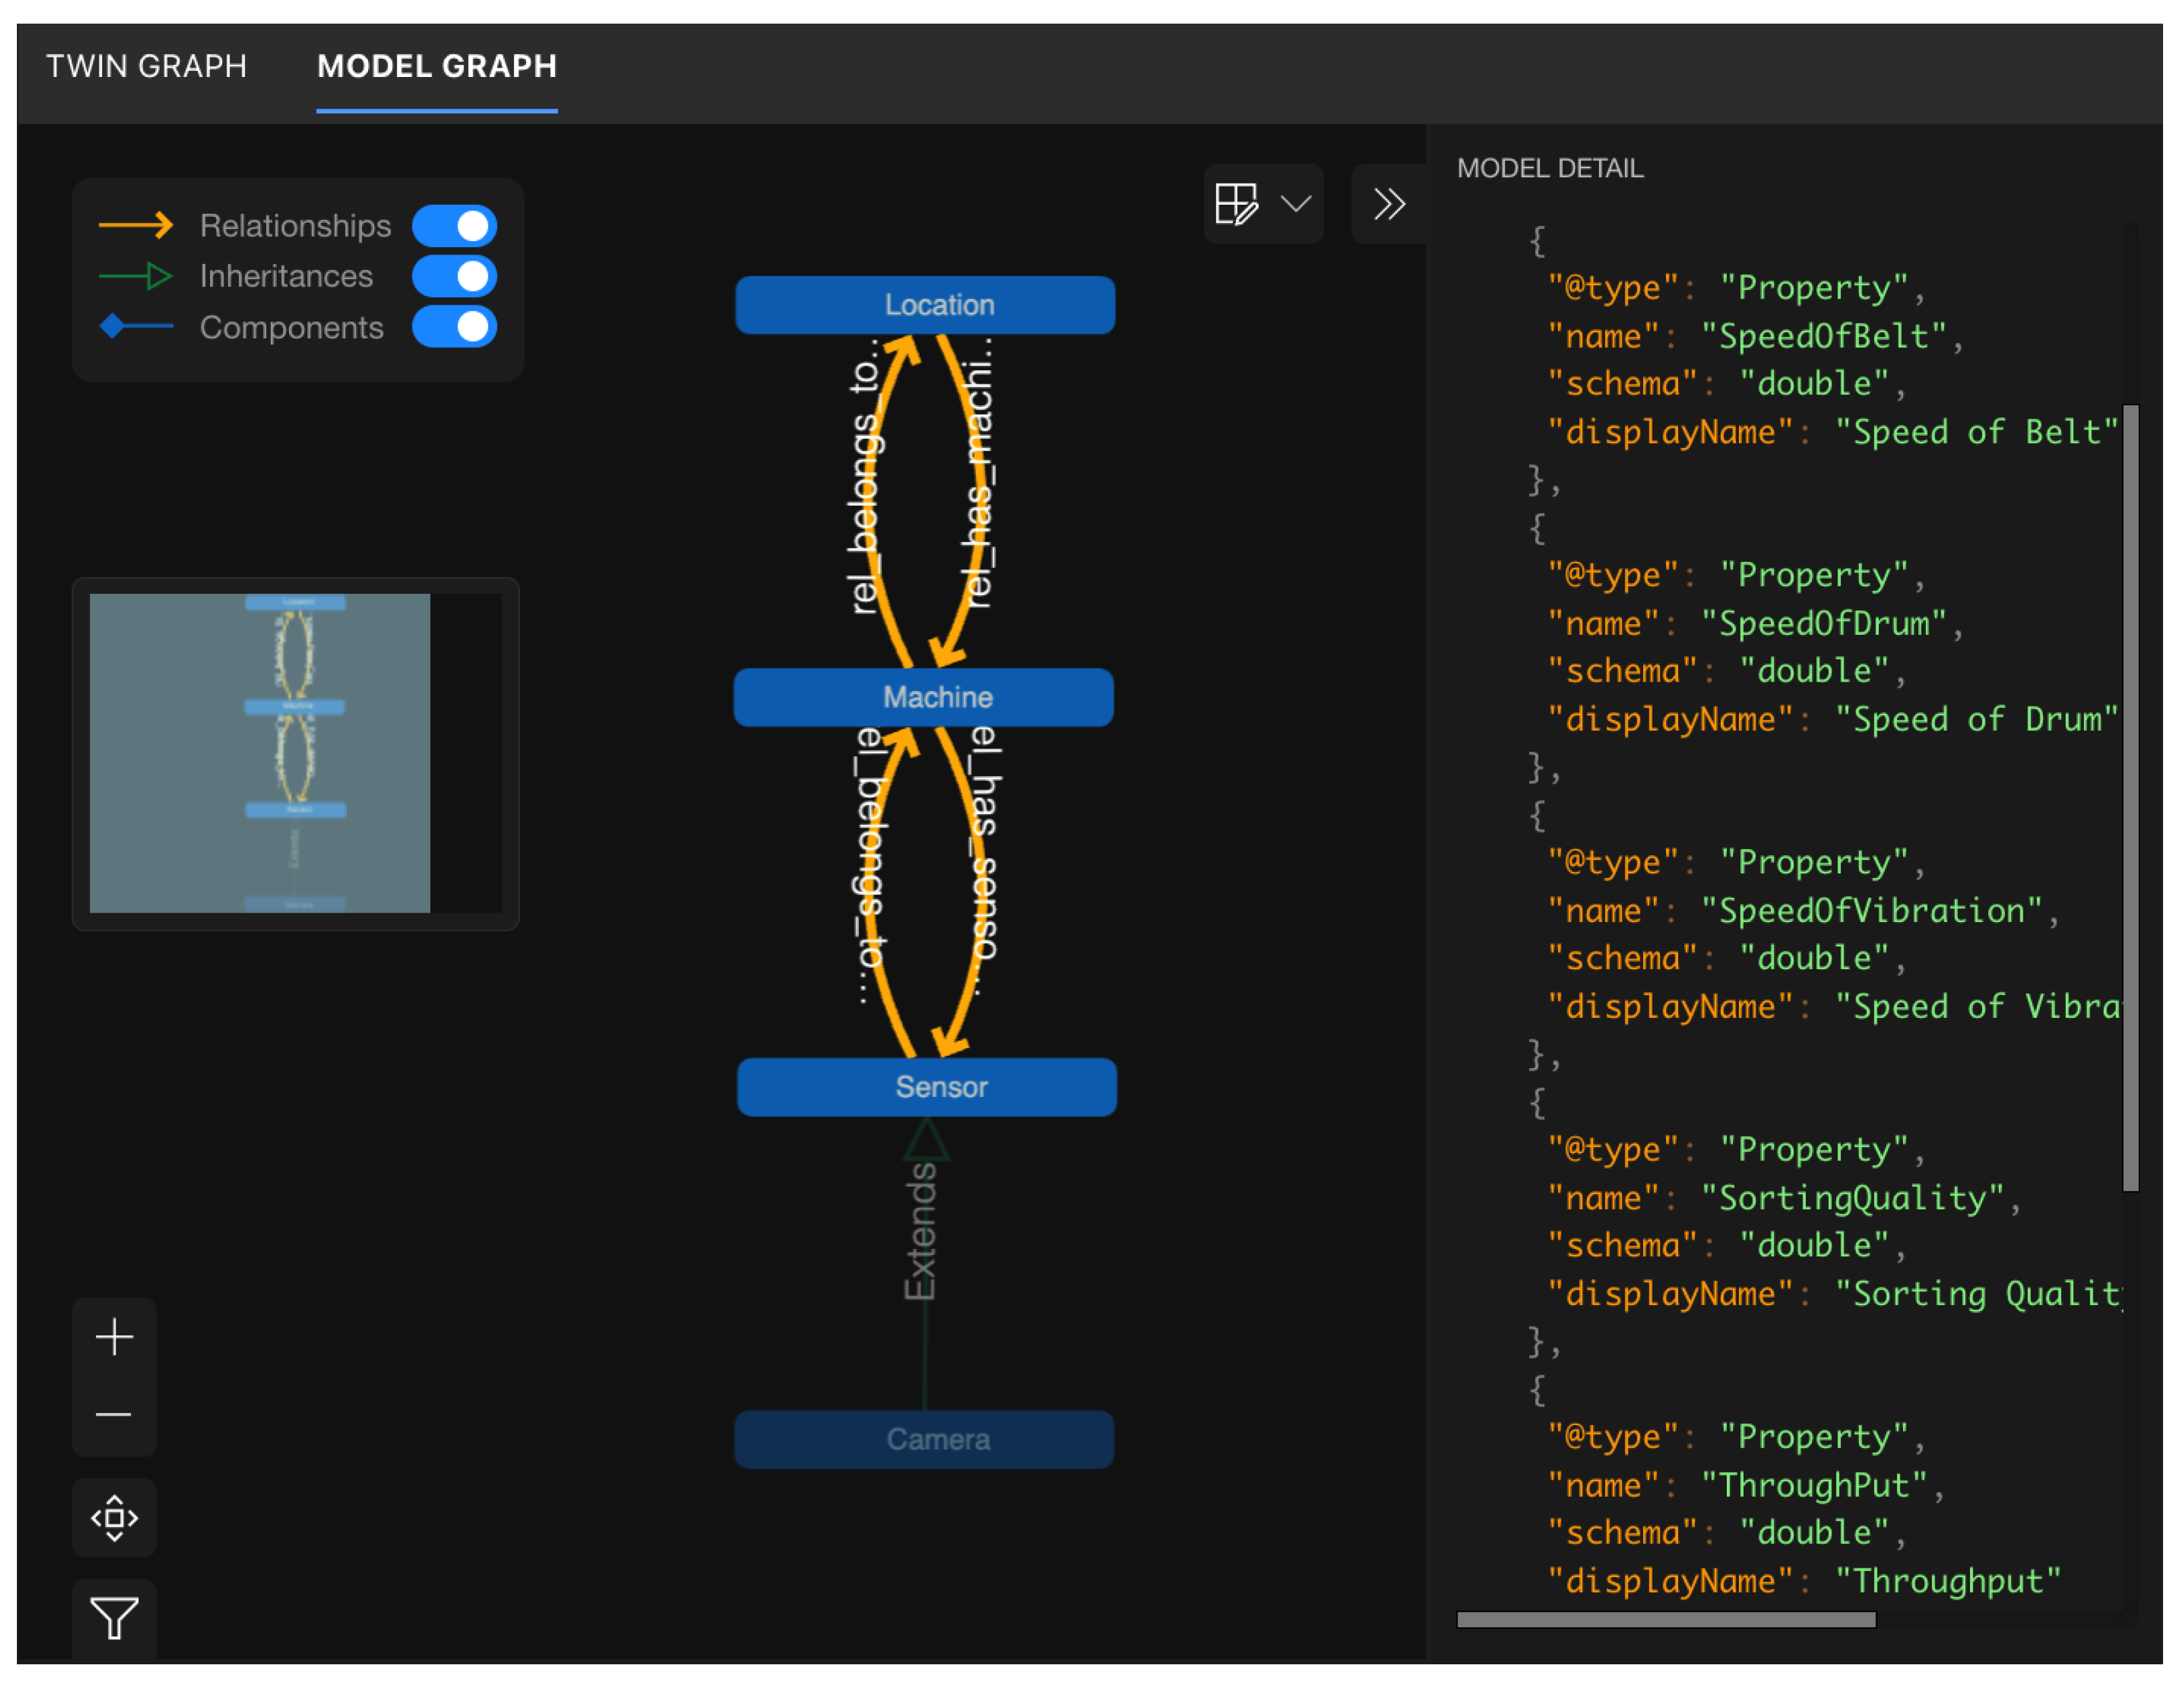Image resolution: width=2184 pixels, height=1692 pixels.
Task: Click the Camera model node
Action: coord(924,1439)
